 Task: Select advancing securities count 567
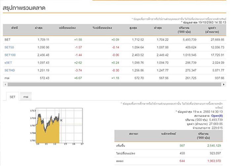pos(182,146)
